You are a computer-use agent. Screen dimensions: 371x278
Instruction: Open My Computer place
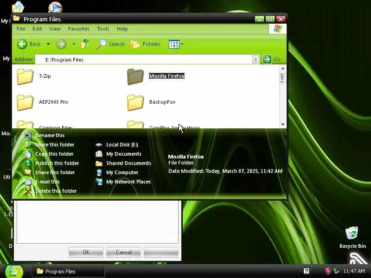(x=122, y=172)
